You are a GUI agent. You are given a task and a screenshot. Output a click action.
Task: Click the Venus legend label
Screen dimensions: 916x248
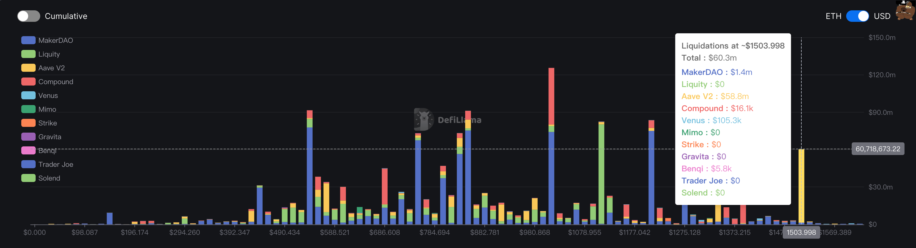pyautogui.click(x=48, y=96)
